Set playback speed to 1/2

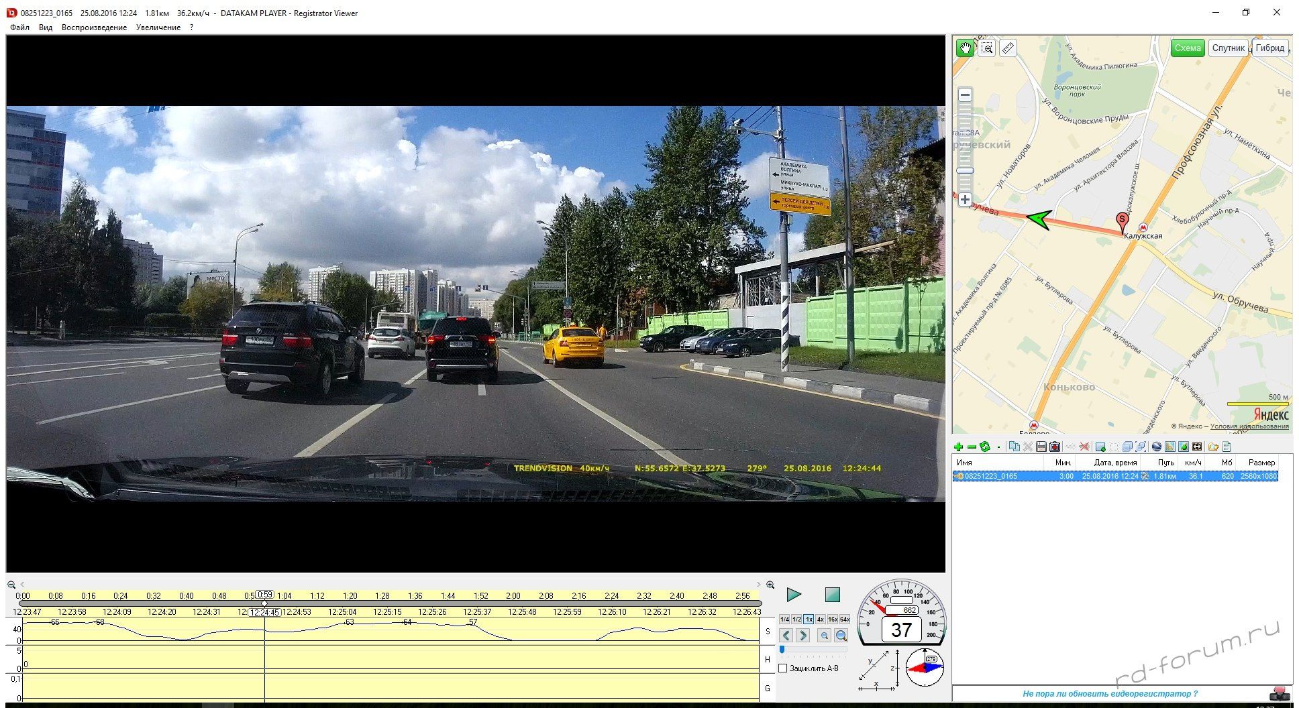click(796, 619)
